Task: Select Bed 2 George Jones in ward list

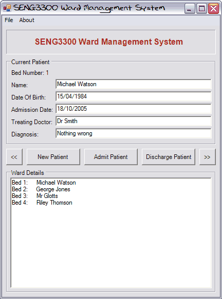Action: click(41, 189)
